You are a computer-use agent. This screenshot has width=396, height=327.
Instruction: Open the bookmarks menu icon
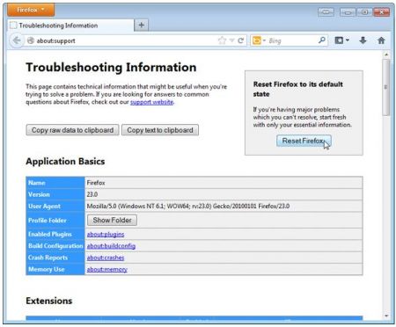pos(339,40)
